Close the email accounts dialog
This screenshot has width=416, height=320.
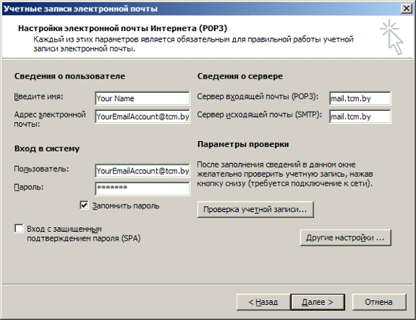[x=406, y=8]
